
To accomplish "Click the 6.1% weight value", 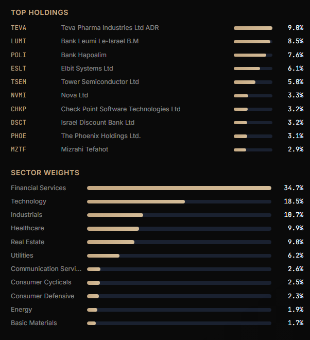I will tap(296, 69).
